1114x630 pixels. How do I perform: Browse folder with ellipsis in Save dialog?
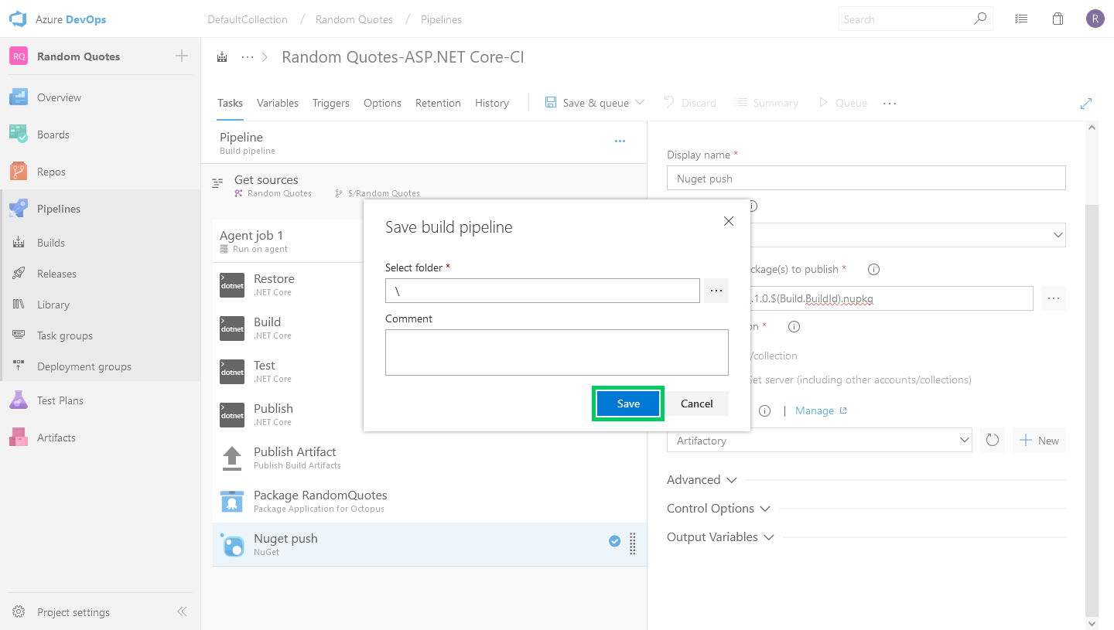point(716,291)
